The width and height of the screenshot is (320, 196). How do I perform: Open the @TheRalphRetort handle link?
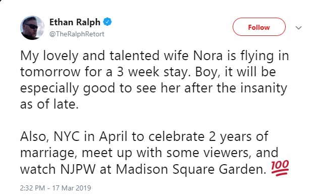(x=77, y=34)
